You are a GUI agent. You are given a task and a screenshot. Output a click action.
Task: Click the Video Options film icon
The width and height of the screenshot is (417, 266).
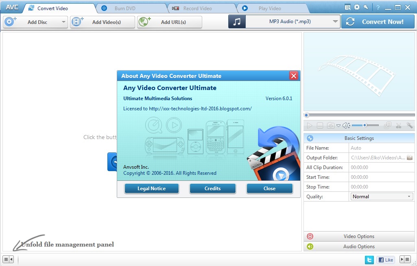click(310, 236)
